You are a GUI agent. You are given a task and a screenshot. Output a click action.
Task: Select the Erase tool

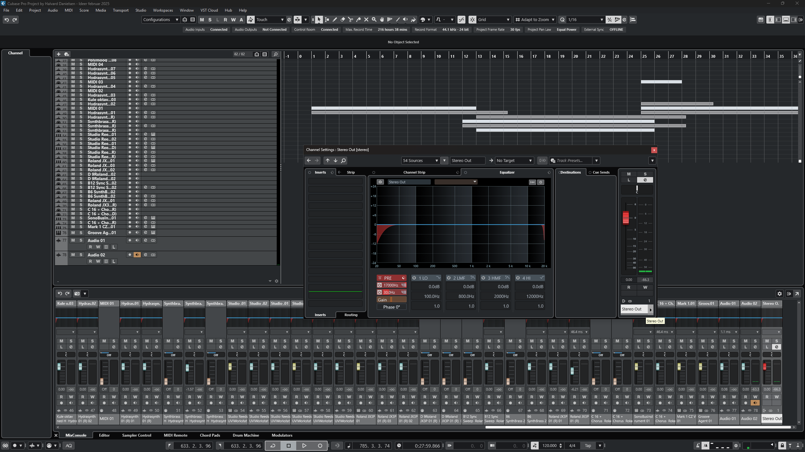(342, 19)
